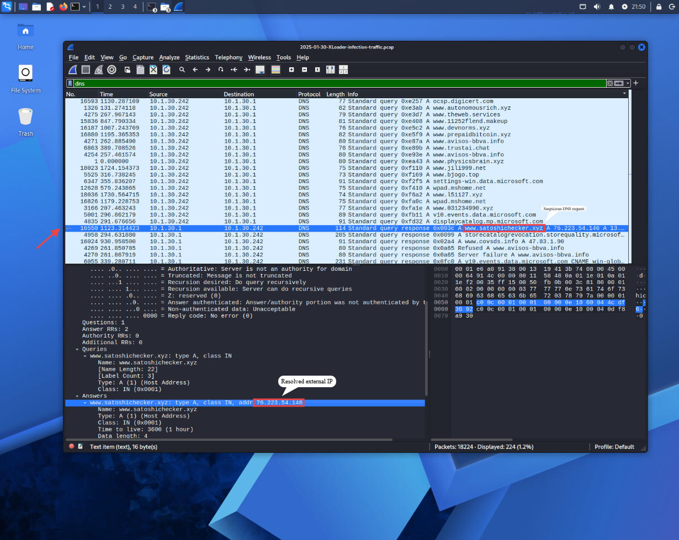Stop the running capture

coord(86,69)
